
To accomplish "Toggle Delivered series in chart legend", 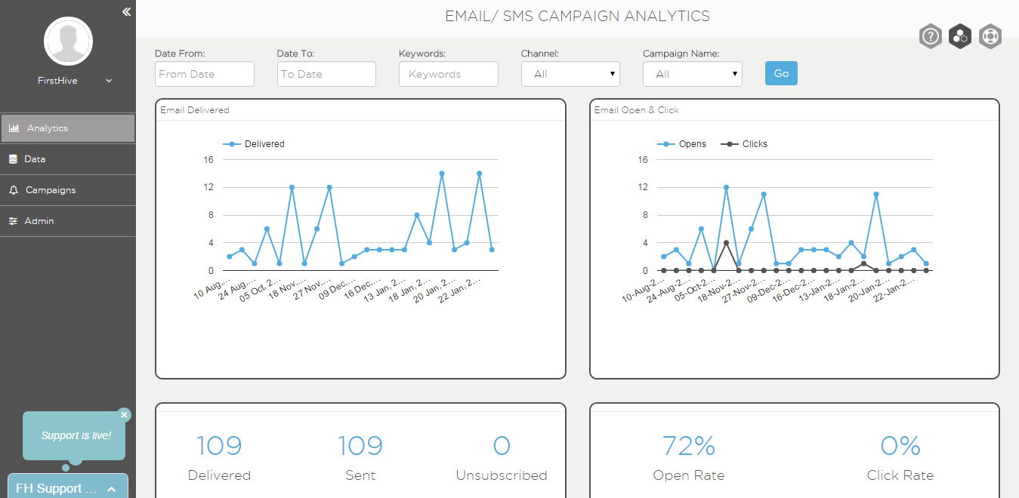I will (254, 143).
